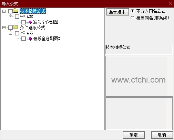
Task: Click key icon of AGS under 技术指标公式
Action: [x=22, y=16]
